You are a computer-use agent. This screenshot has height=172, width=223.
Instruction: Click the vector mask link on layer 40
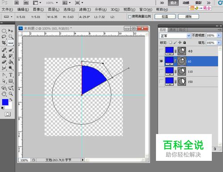[176, 51]
